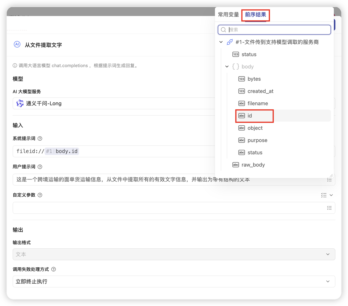The height and width of the screenshot is (306, 348).
Task: Collapse the #1 文件传到支持模型调取的服务商 node
Action: coord(221,42)
